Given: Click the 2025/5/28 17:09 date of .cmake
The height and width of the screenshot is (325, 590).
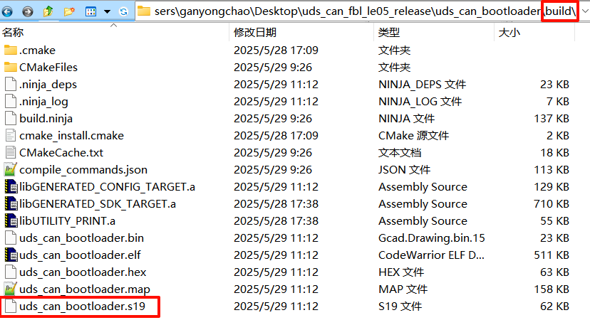Looking at the screenshot, I should point(276,50).
